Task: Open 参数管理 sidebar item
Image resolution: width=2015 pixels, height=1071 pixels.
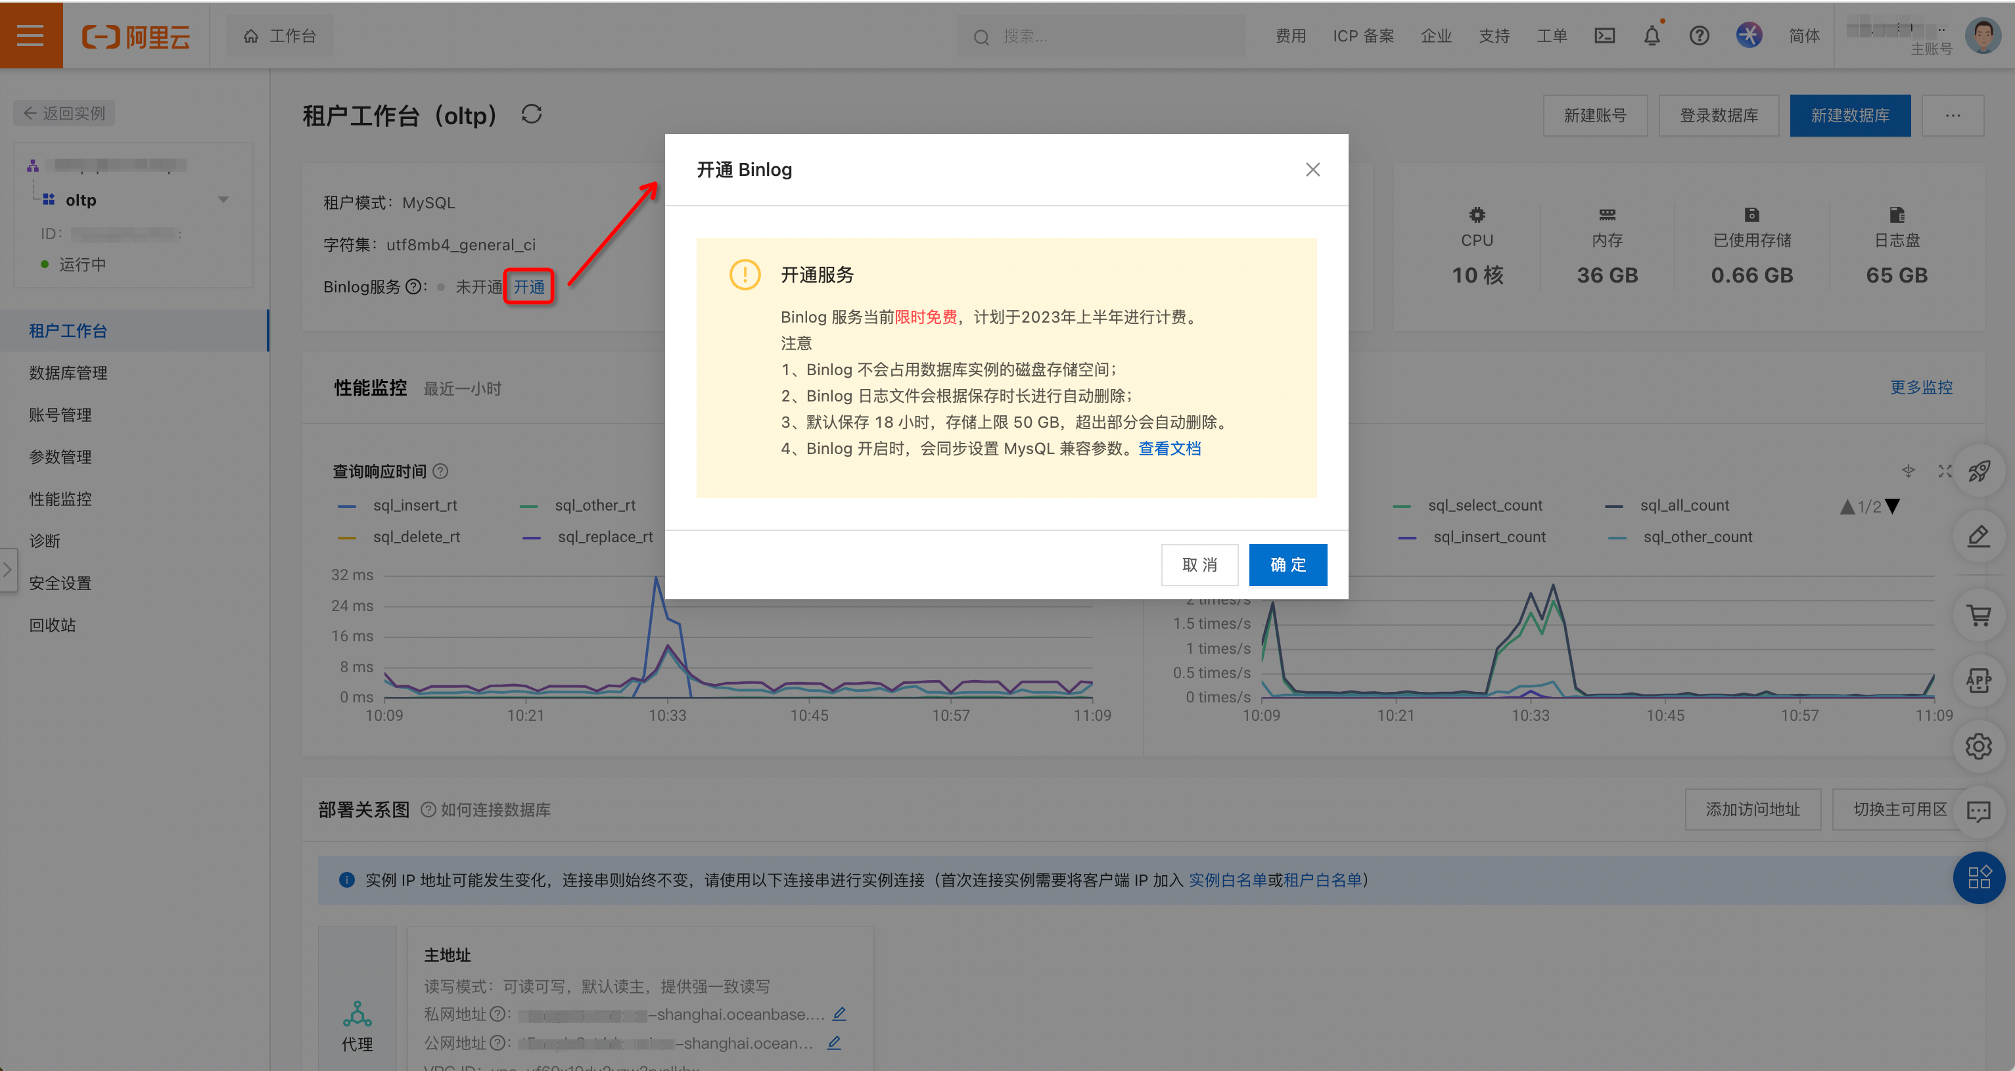Action: 60,457
